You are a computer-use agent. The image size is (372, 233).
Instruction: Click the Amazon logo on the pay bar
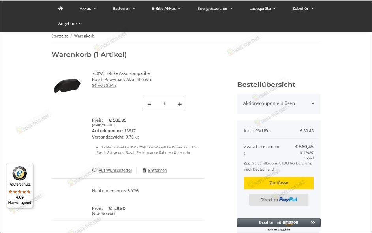click(x=289, y=222)
